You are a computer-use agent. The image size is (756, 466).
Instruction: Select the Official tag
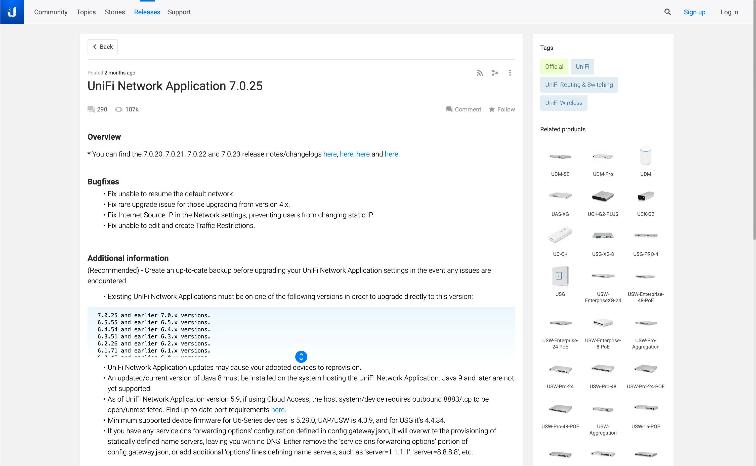(x=554, y=67)
